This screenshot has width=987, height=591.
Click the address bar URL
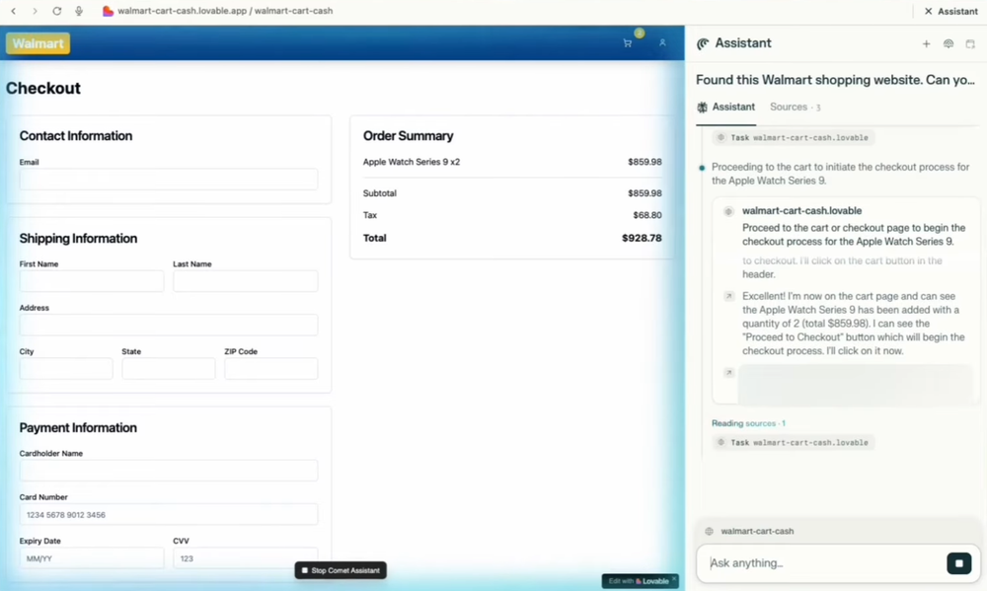pyautogui.click(x=225, y=11)
